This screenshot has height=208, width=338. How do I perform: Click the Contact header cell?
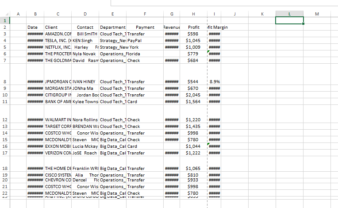coord(85,27)
